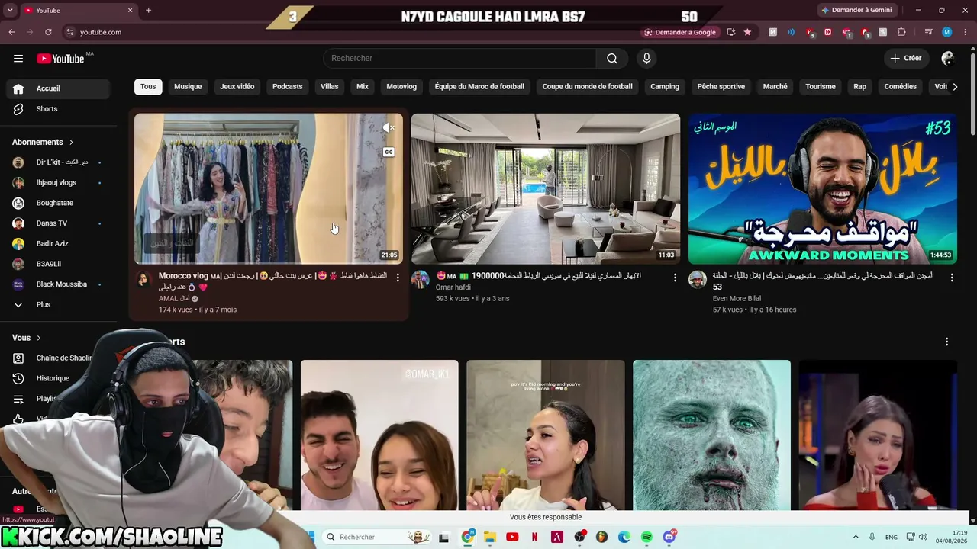Select the Tourisme filter chip
The height and width of the screenshot is (549, 977).
tap(821, 87)
